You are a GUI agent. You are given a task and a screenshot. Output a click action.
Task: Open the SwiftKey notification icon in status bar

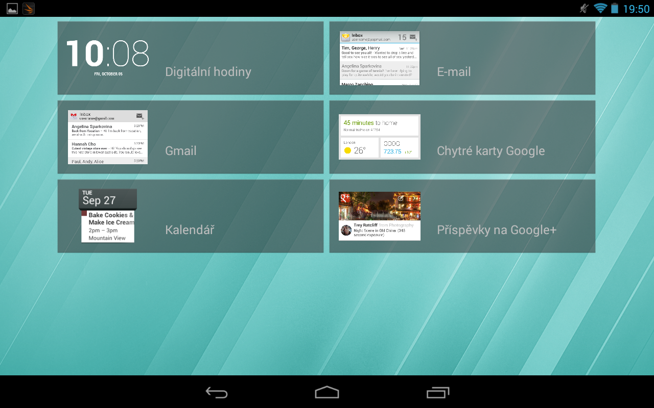[29, 8]
